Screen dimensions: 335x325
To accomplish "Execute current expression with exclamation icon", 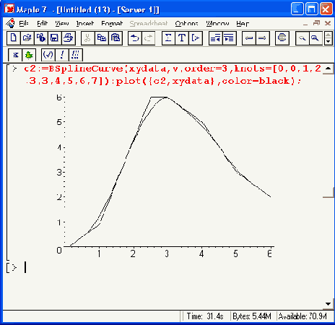I will tap(62, 55).
